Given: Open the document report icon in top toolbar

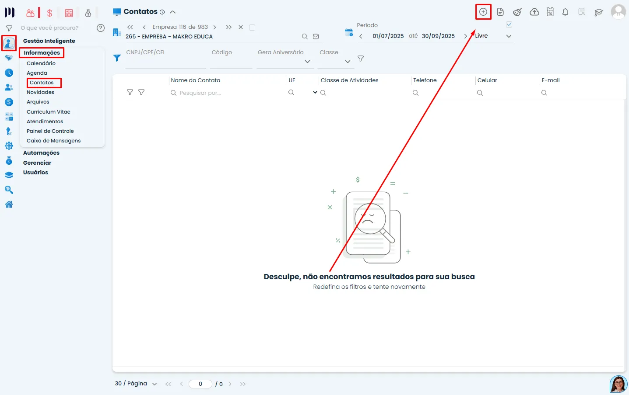Looking at the screenshot, I should pyautogui.click(x=500, y=12).
